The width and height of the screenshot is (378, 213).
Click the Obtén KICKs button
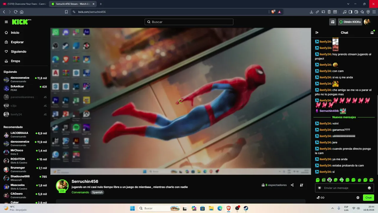[x=350, y=22]
